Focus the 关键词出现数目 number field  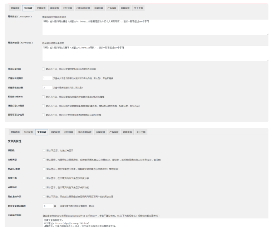(47, 78)
